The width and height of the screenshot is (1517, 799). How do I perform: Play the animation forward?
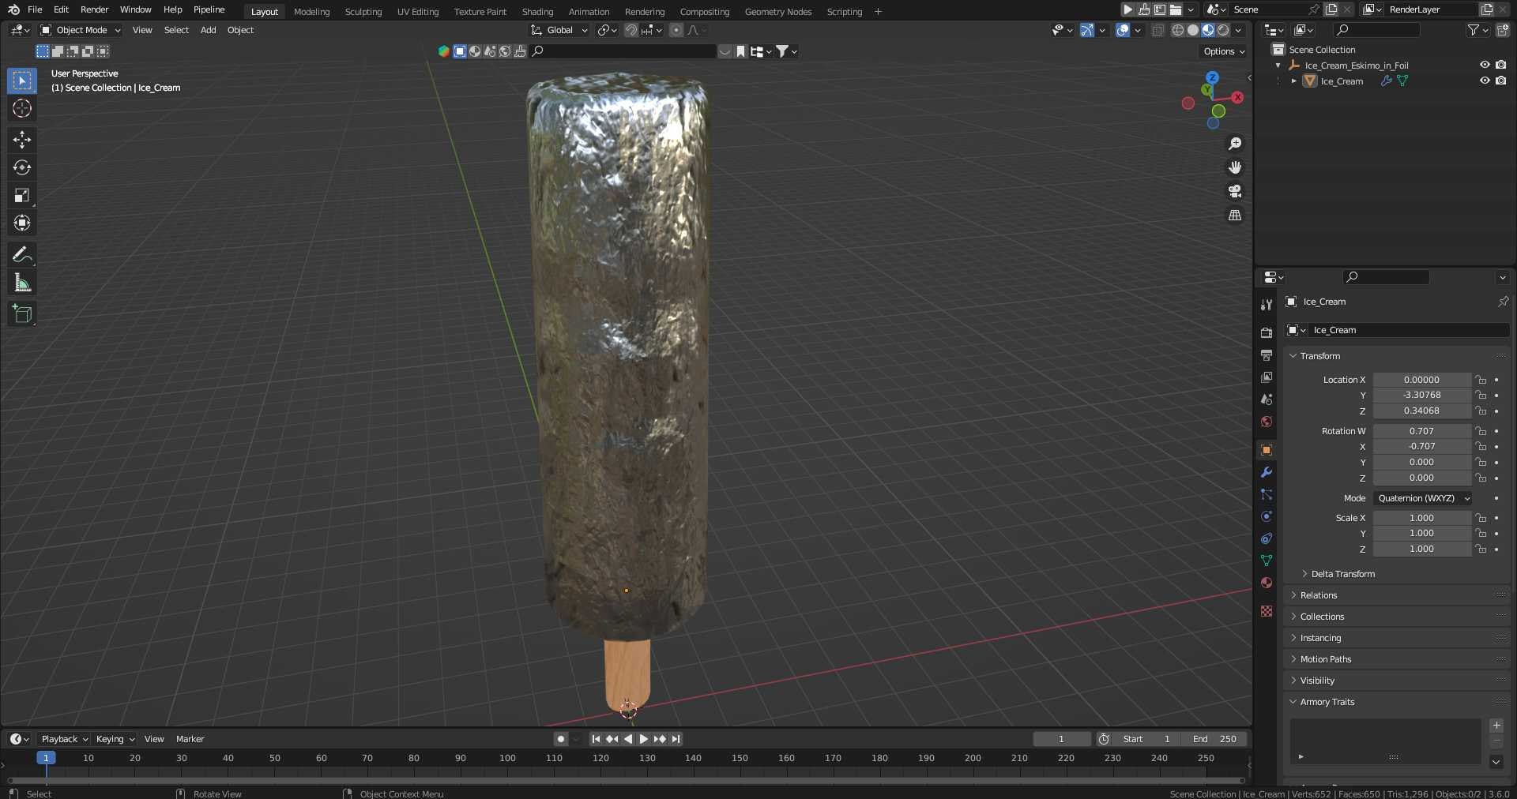pos(643,739)
